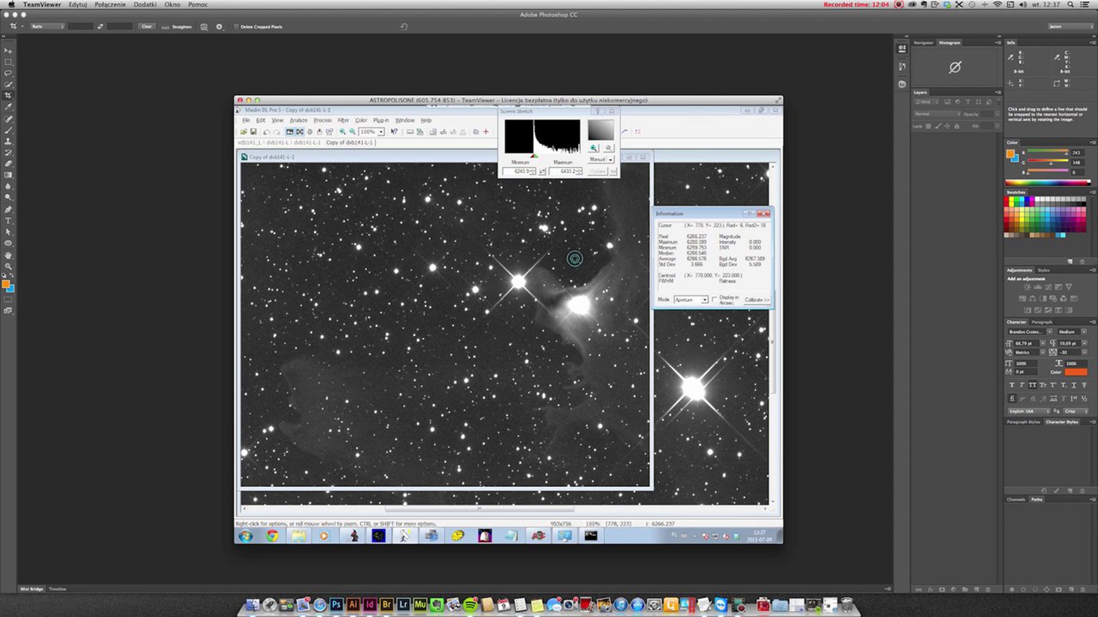Open the Plug-in menu in MaxIm DL
The width and height of the screenshot is (1098, 617).
381,121
